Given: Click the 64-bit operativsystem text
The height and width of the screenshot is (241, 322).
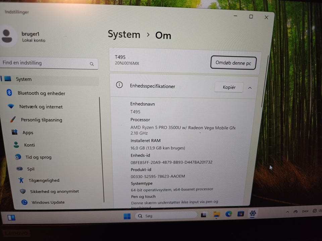Looking at the screenshot, I should pyautogui.click(x=172, y=189).
